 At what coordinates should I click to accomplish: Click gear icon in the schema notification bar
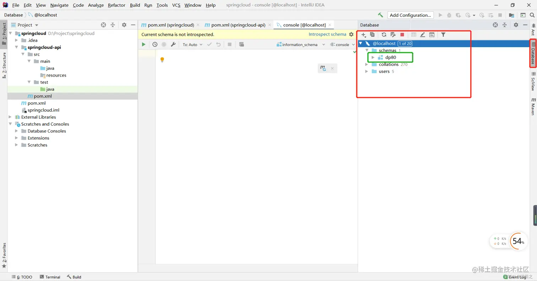(x=351, y=34)
